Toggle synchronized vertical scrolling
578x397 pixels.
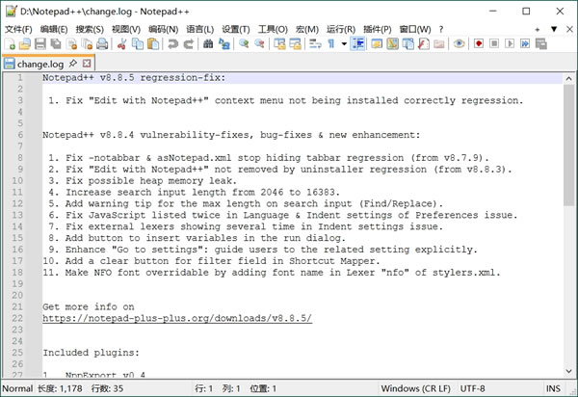[x=279, y=44]
